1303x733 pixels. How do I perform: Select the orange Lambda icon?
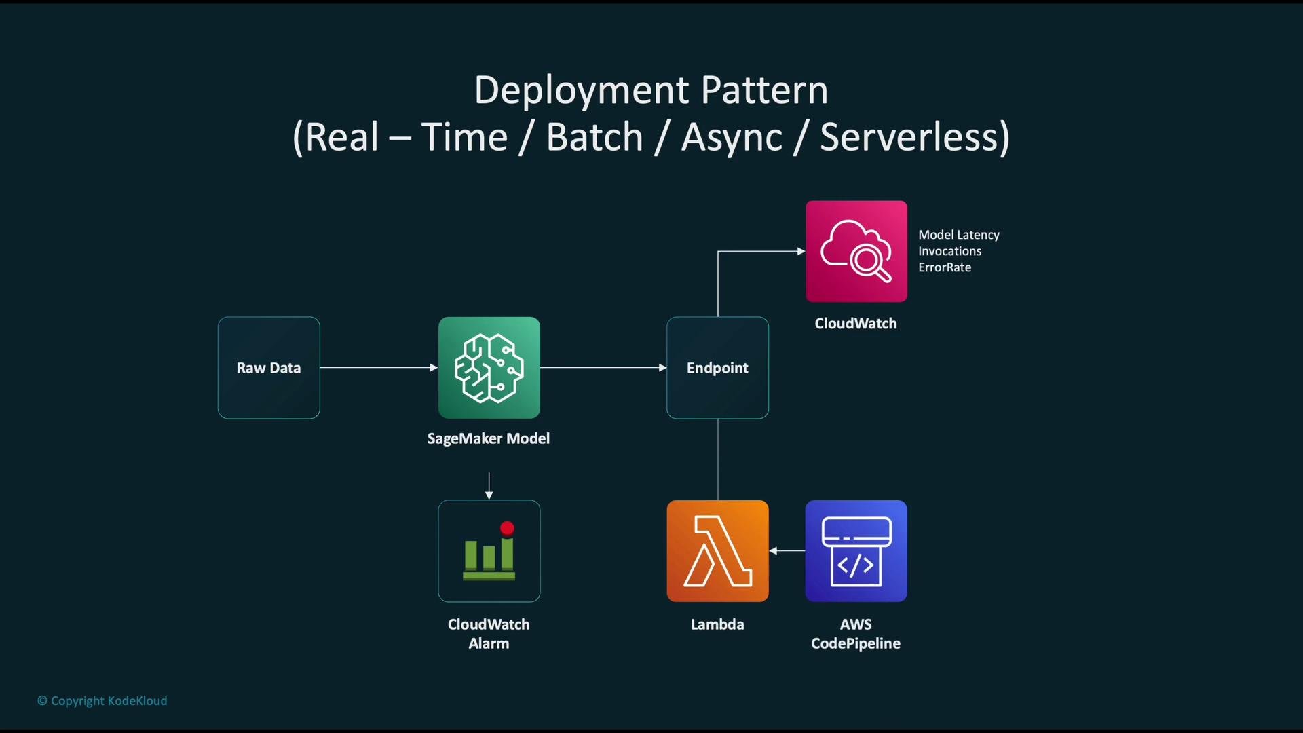tap(717, 551)
